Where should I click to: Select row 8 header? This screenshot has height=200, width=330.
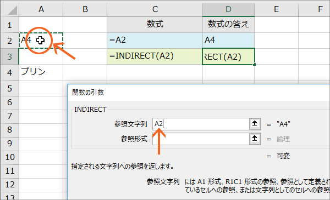click(x=9, y=130)
